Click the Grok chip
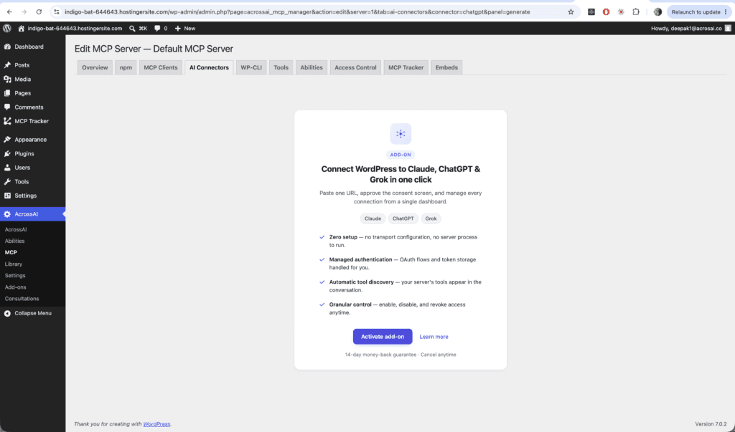This screenshot has height=432, width=735. (x=431, y=219)
